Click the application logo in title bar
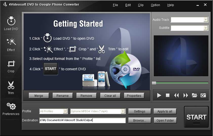This screenshot has height=136, width=213. 5,4
